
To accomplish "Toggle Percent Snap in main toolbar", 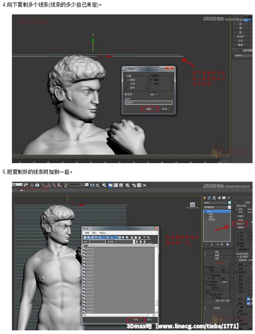I will coord(54,185).
